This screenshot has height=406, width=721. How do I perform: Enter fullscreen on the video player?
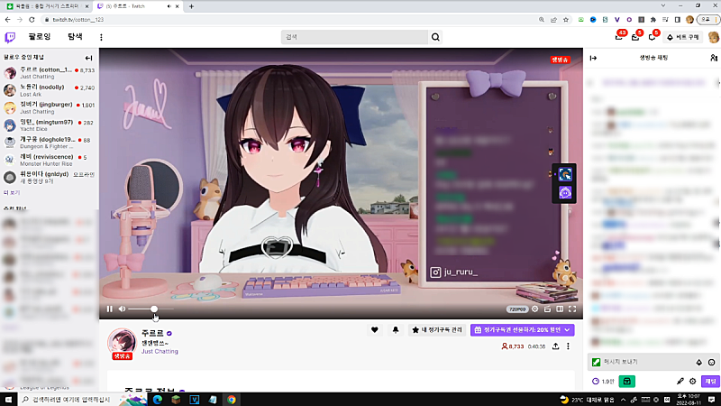coord(572,309)
